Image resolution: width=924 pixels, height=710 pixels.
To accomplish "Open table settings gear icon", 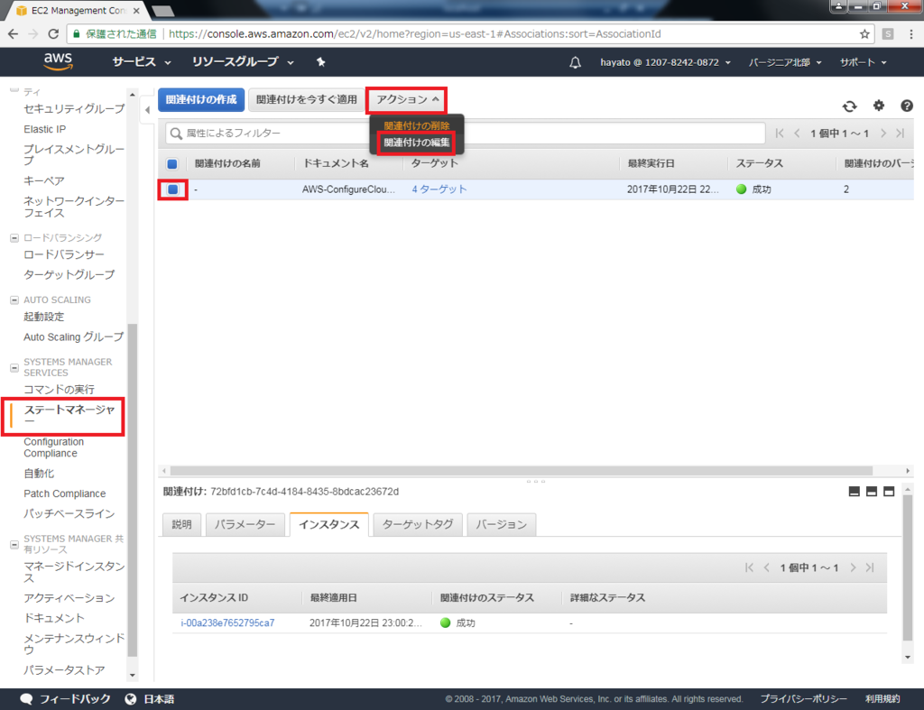I will point(879,106).
